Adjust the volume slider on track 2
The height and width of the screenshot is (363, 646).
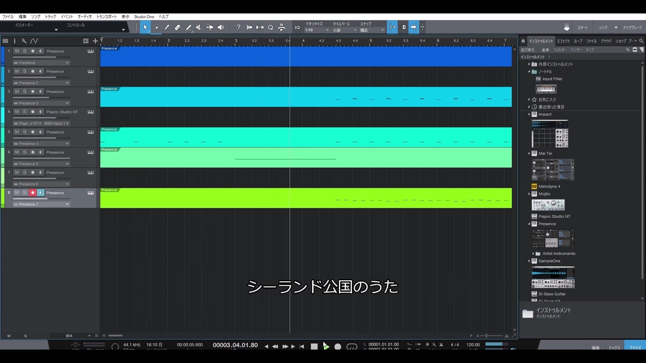(x=41, y=77)
